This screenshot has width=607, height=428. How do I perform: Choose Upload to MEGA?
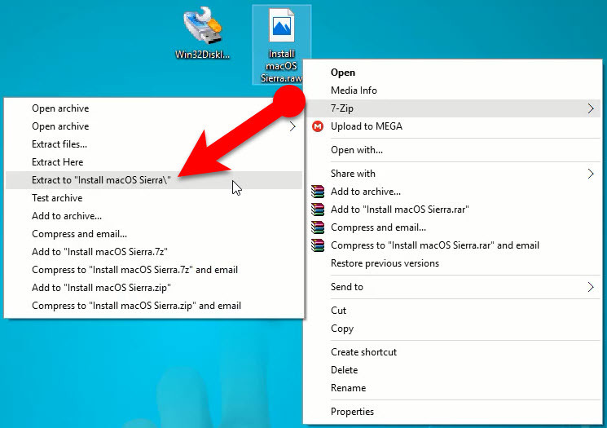click(x=452, y=126)
